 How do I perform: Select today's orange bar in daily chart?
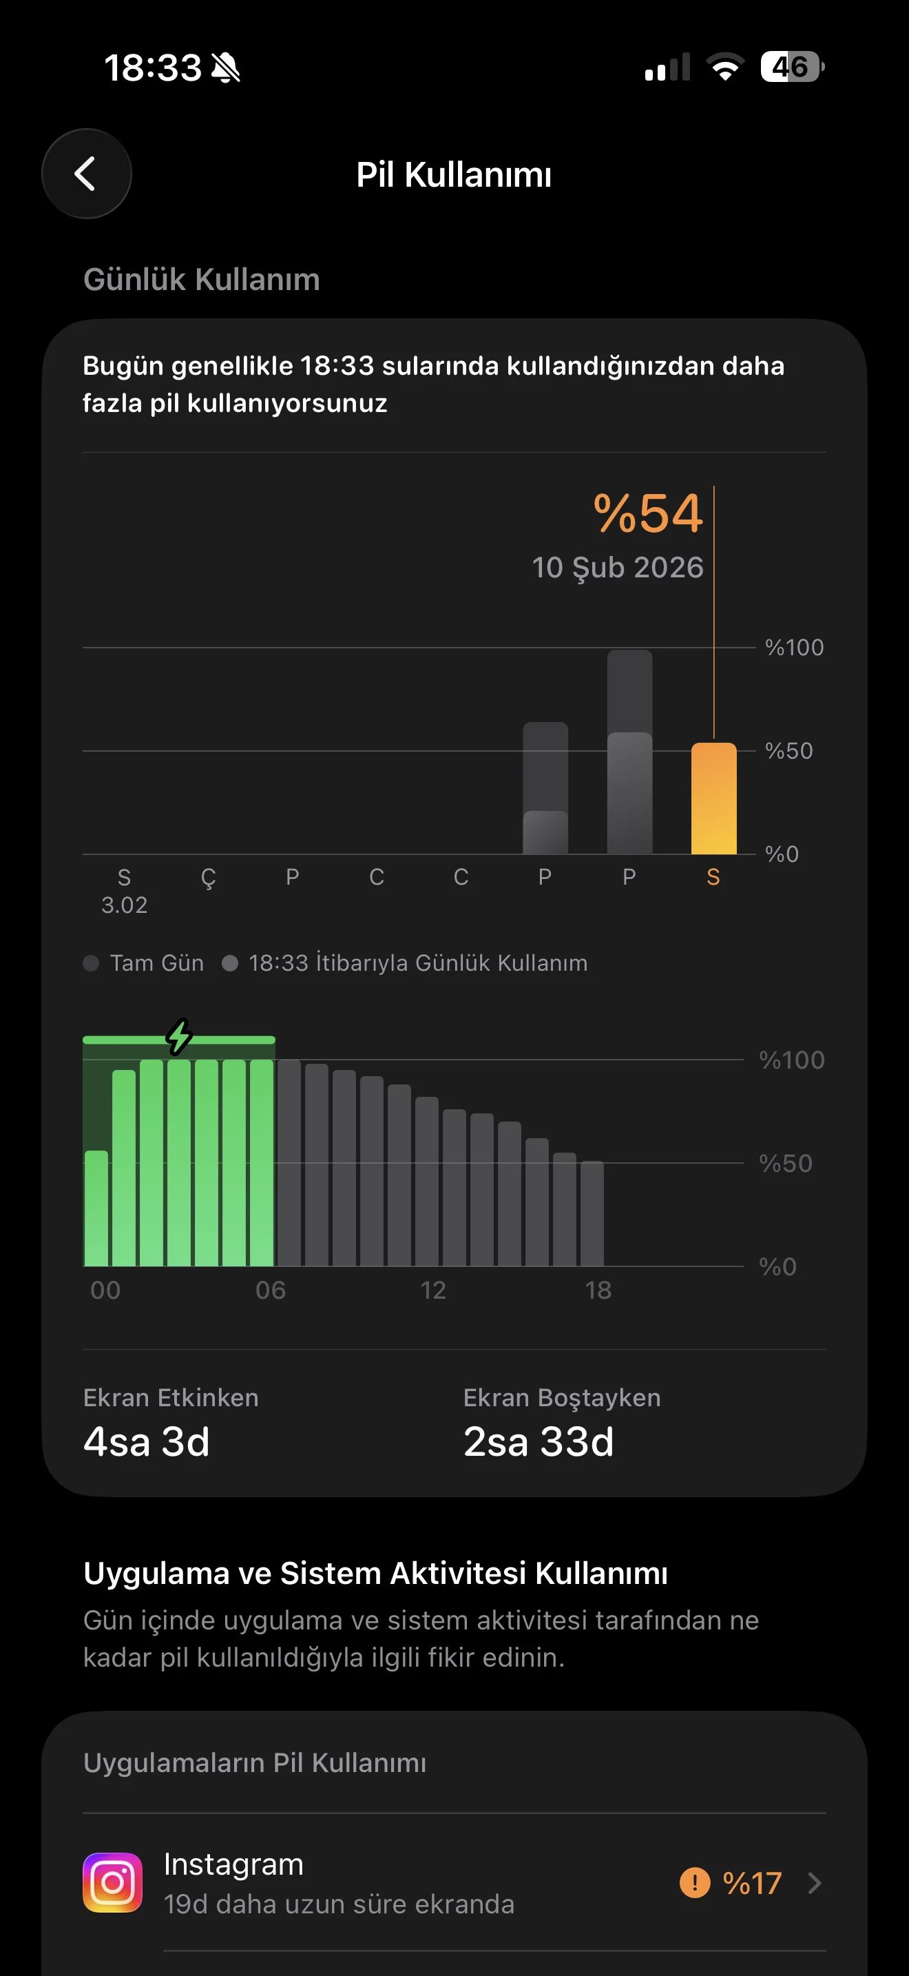pos(713,798)
